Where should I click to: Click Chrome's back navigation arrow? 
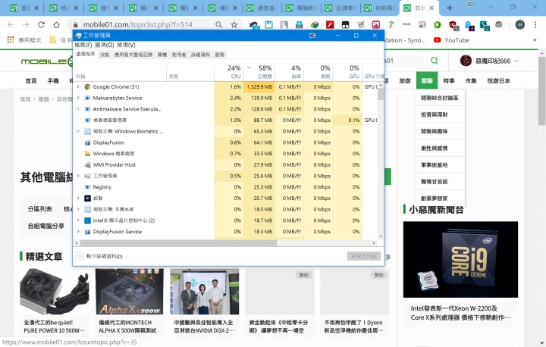[11, 25]
